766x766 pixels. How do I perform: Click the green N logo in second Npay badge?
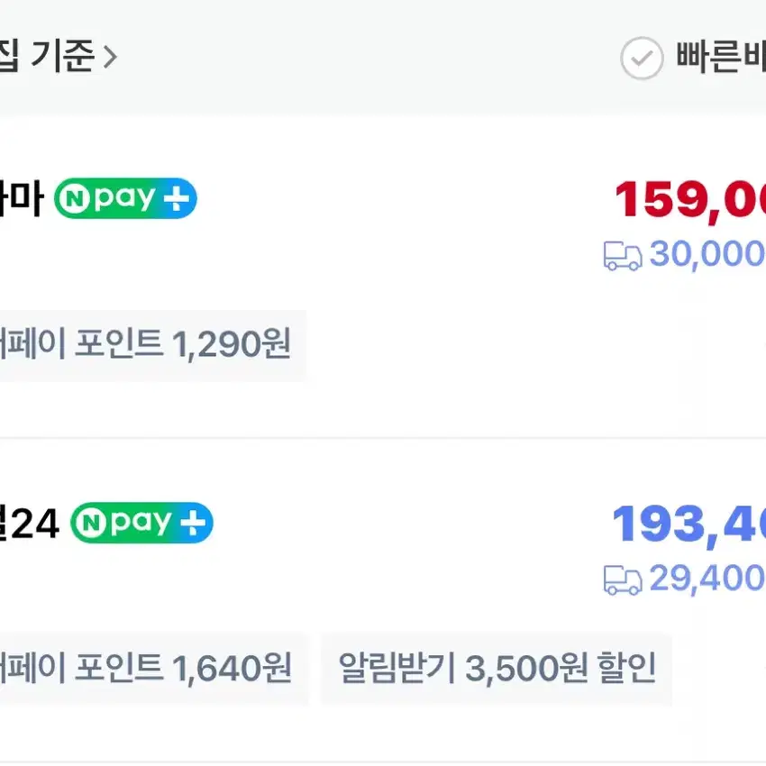coord(91,523)
